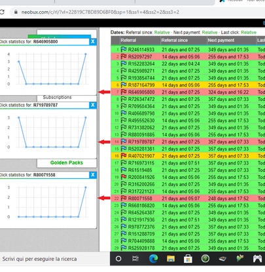
Task: Toggle Last click date format Relative
Action: coord(249,33)
